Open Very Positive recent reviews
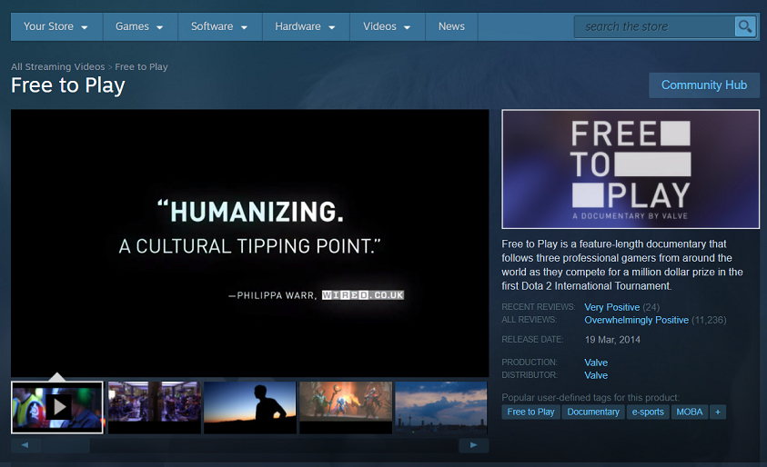 pos(612,307)
